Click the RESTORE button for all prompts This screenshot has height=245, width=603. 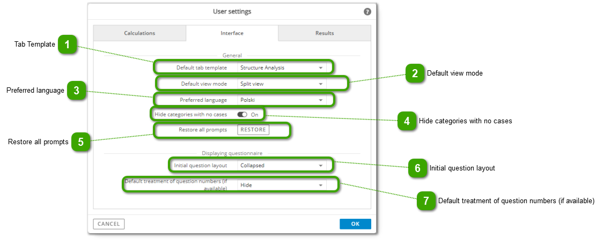tap(253, 130)
